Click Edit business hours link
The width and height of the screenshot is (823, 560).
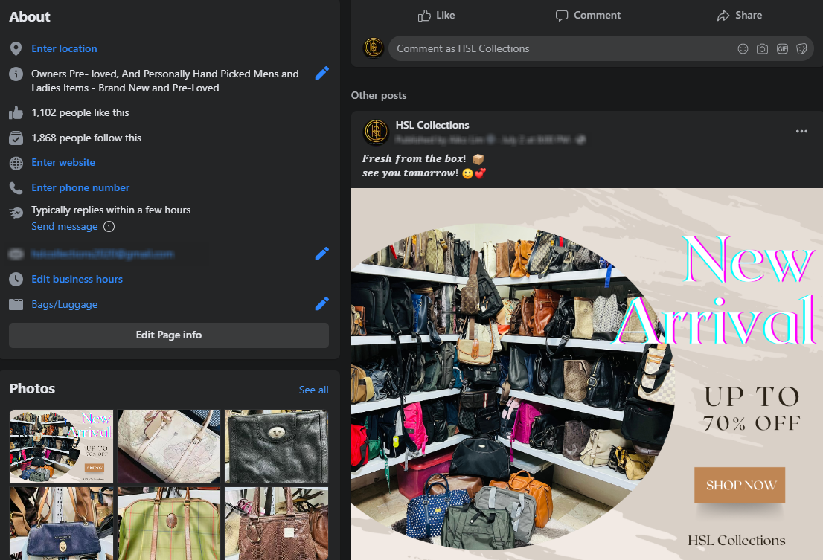(x=77, y=280)
